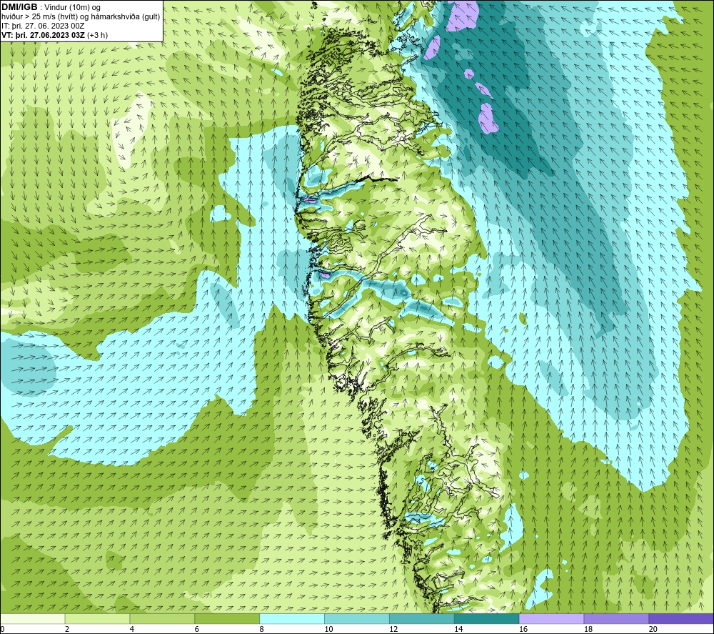Click the darker green 6–8 m/s color swatch
The image size is (714, 634).
[x=227, y=618]
